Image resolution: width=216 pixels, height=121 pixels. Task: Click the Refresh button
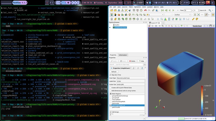(x=114, y=72)
